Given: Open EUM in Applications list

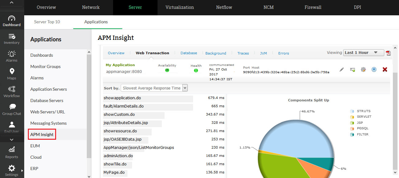Looking at the screenshot, I should (35, 146).
